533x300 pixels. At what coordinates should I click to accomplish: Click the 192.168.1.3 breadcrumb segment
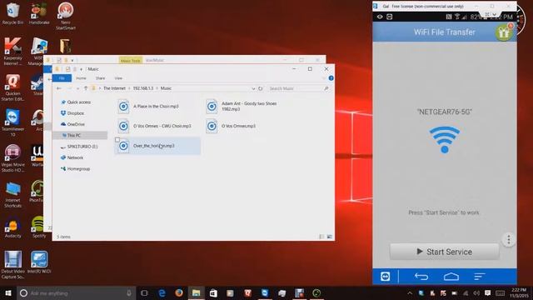(142, 88)
